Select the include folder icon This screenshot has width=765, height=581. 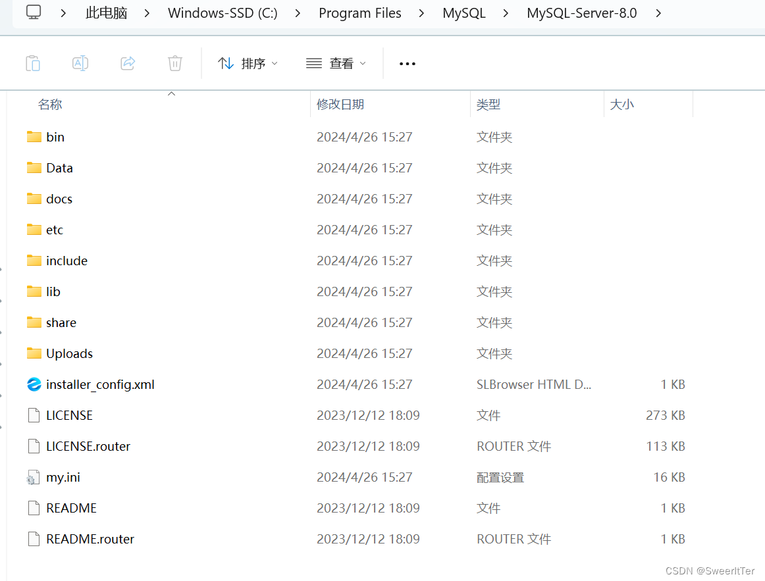coord(34,261)
